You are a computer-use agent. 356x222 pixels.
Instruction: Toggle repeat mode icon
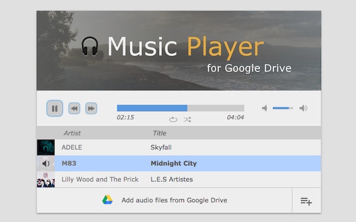point(173,119)
